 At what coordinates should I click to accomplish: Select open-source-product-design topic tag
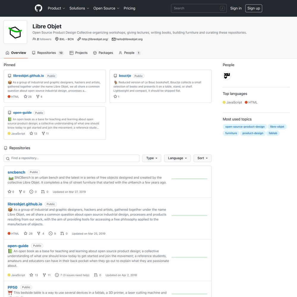[245, 127]
